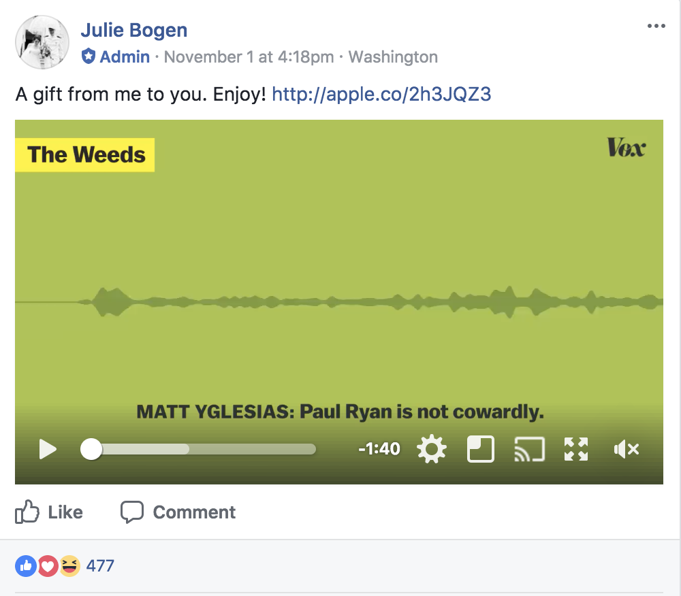Open the Washington location link
Viewport: 681px width, 596px height.
[393, 57]
